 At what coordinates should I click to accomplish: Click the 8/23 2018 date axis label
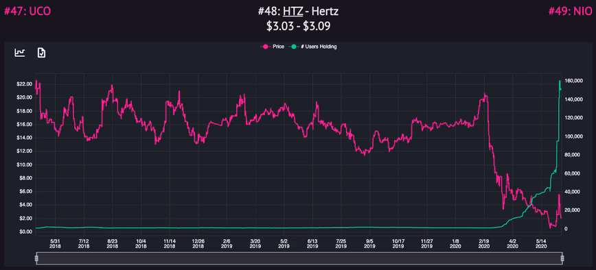click(x=112, y=243)
